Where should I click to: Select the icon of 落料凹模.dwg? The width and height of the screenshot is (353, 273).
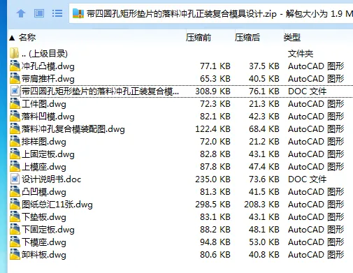(x=15, y=116)
